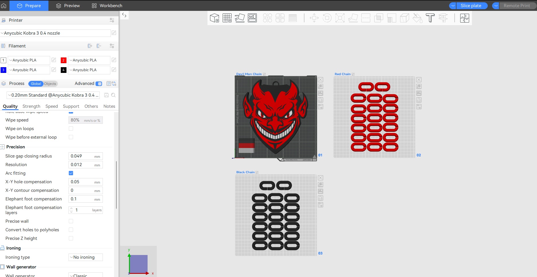
Task: Switch to the Prepare tab
Action: [29, 6]
